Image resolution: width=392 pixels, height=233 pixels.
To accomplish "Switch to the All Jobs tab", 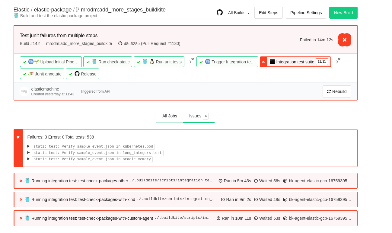I will pos(170,116).
